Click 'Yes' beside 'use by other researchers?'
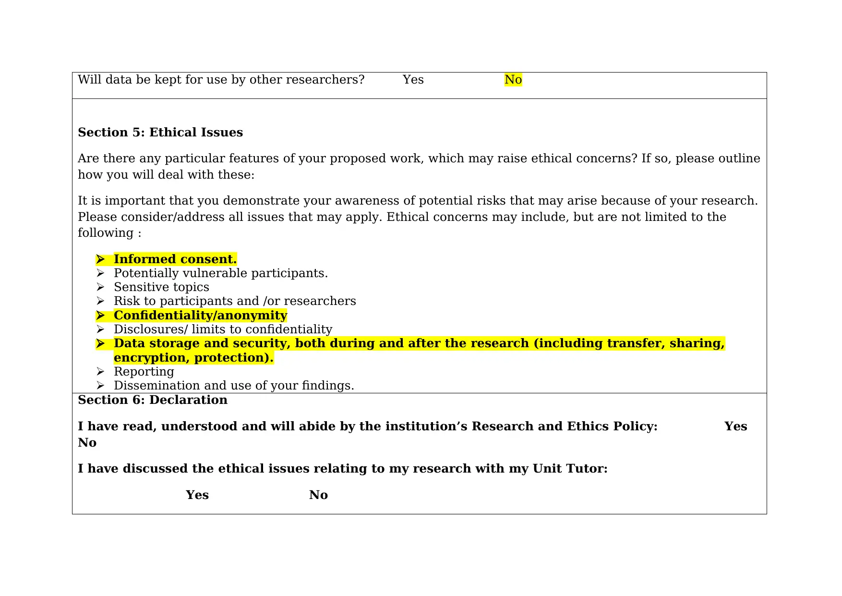 pyautogui.click(x=413, y=80)
